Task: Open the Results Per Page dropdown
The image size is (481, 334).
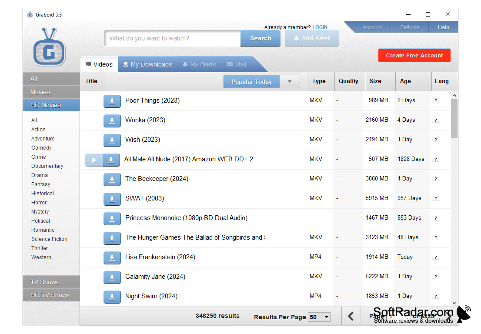Action: pyautogui.click(x=319, y=317)
